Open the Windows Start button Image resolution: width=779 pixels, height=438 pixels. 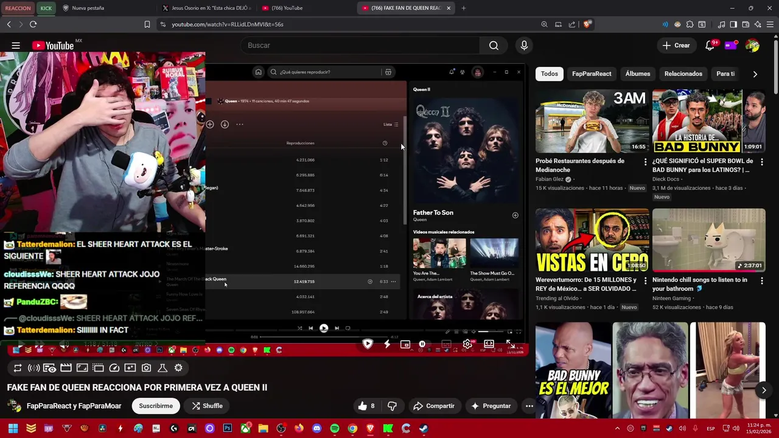pyautogui.click(x=13, y=429)
